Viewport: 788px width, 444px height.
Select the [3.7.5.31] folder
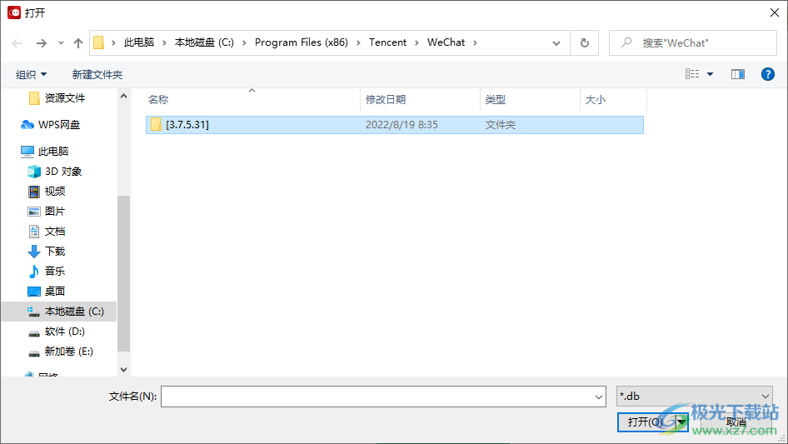pyautogui.click(x=395, y=125)
